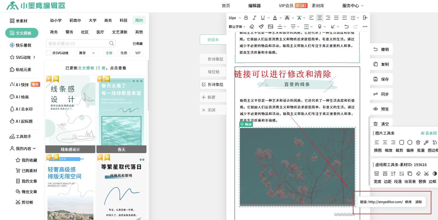Align text right in toolbar
The height and width of the screenshot is (220, 438).
coord(328,18)
